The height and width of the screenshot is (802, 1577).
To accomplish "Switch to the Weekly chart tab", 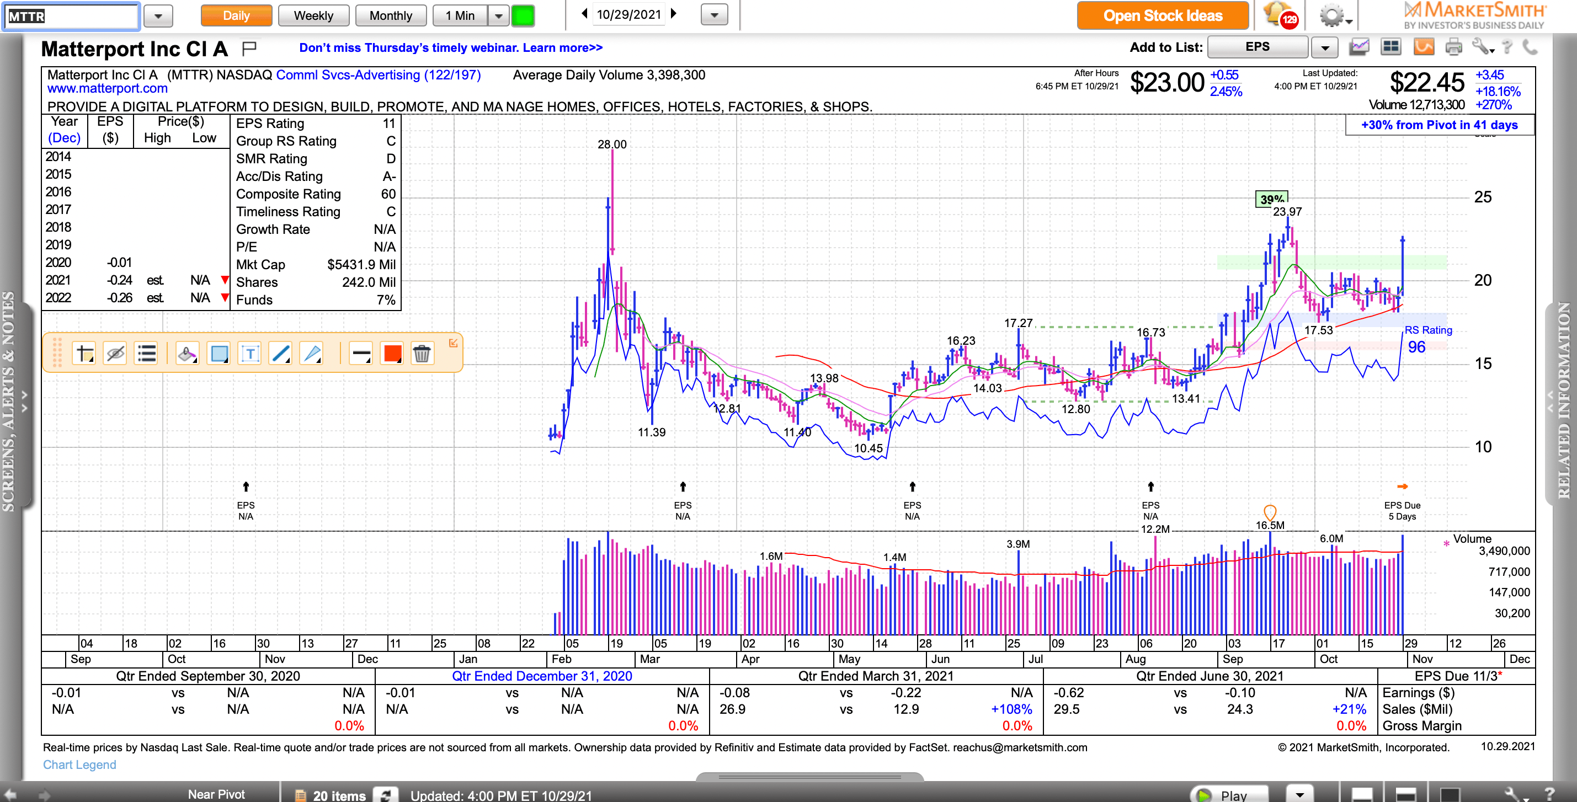I will (x=313, y=15).
